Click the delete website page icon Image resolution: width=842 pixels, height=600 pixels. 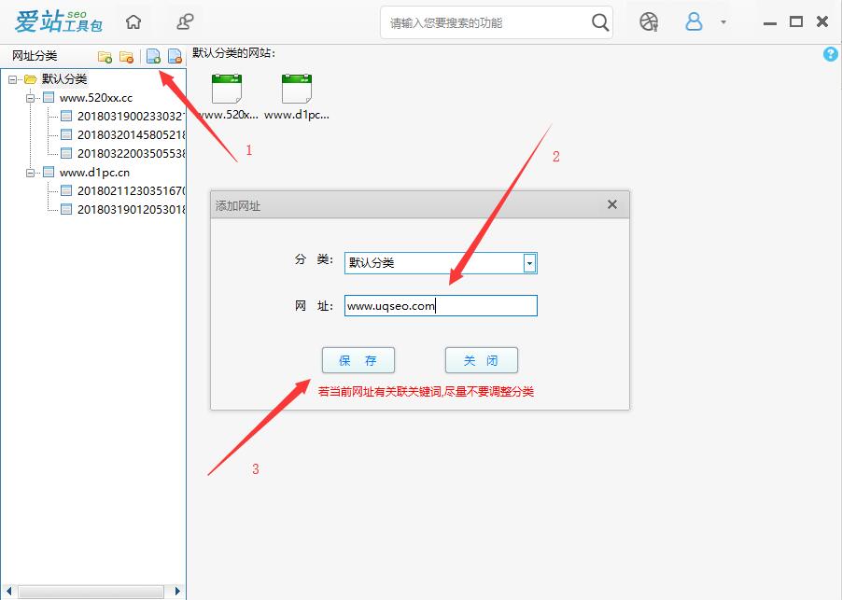[x=175, y=57]
